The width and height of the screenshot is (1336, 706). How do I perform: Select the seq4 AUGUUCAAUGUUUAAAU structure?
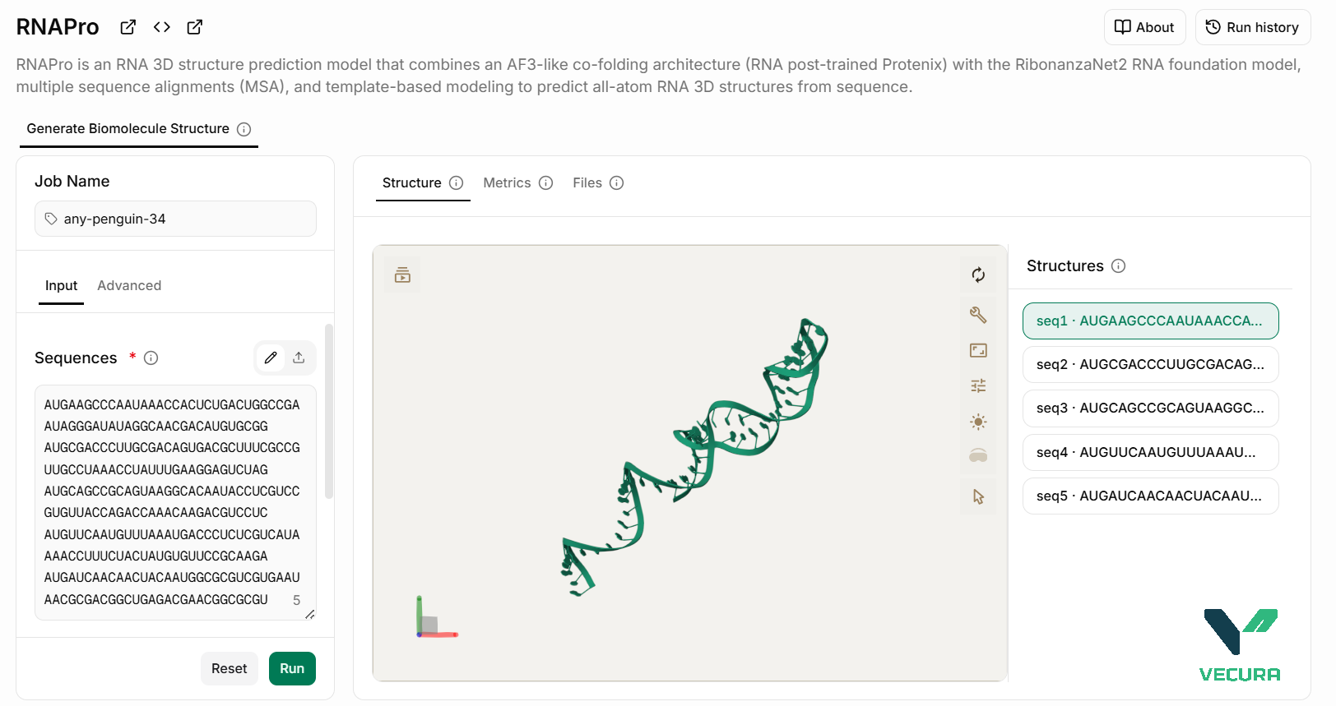coord(1150,452)
